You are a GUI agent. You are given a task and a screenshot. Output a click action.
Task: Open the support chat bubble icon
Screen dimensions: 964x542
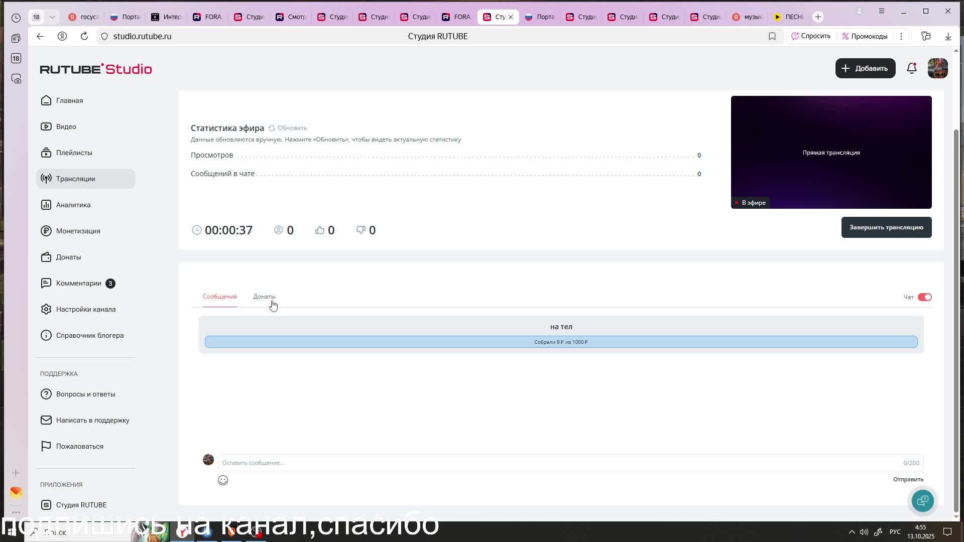(922, 500)
